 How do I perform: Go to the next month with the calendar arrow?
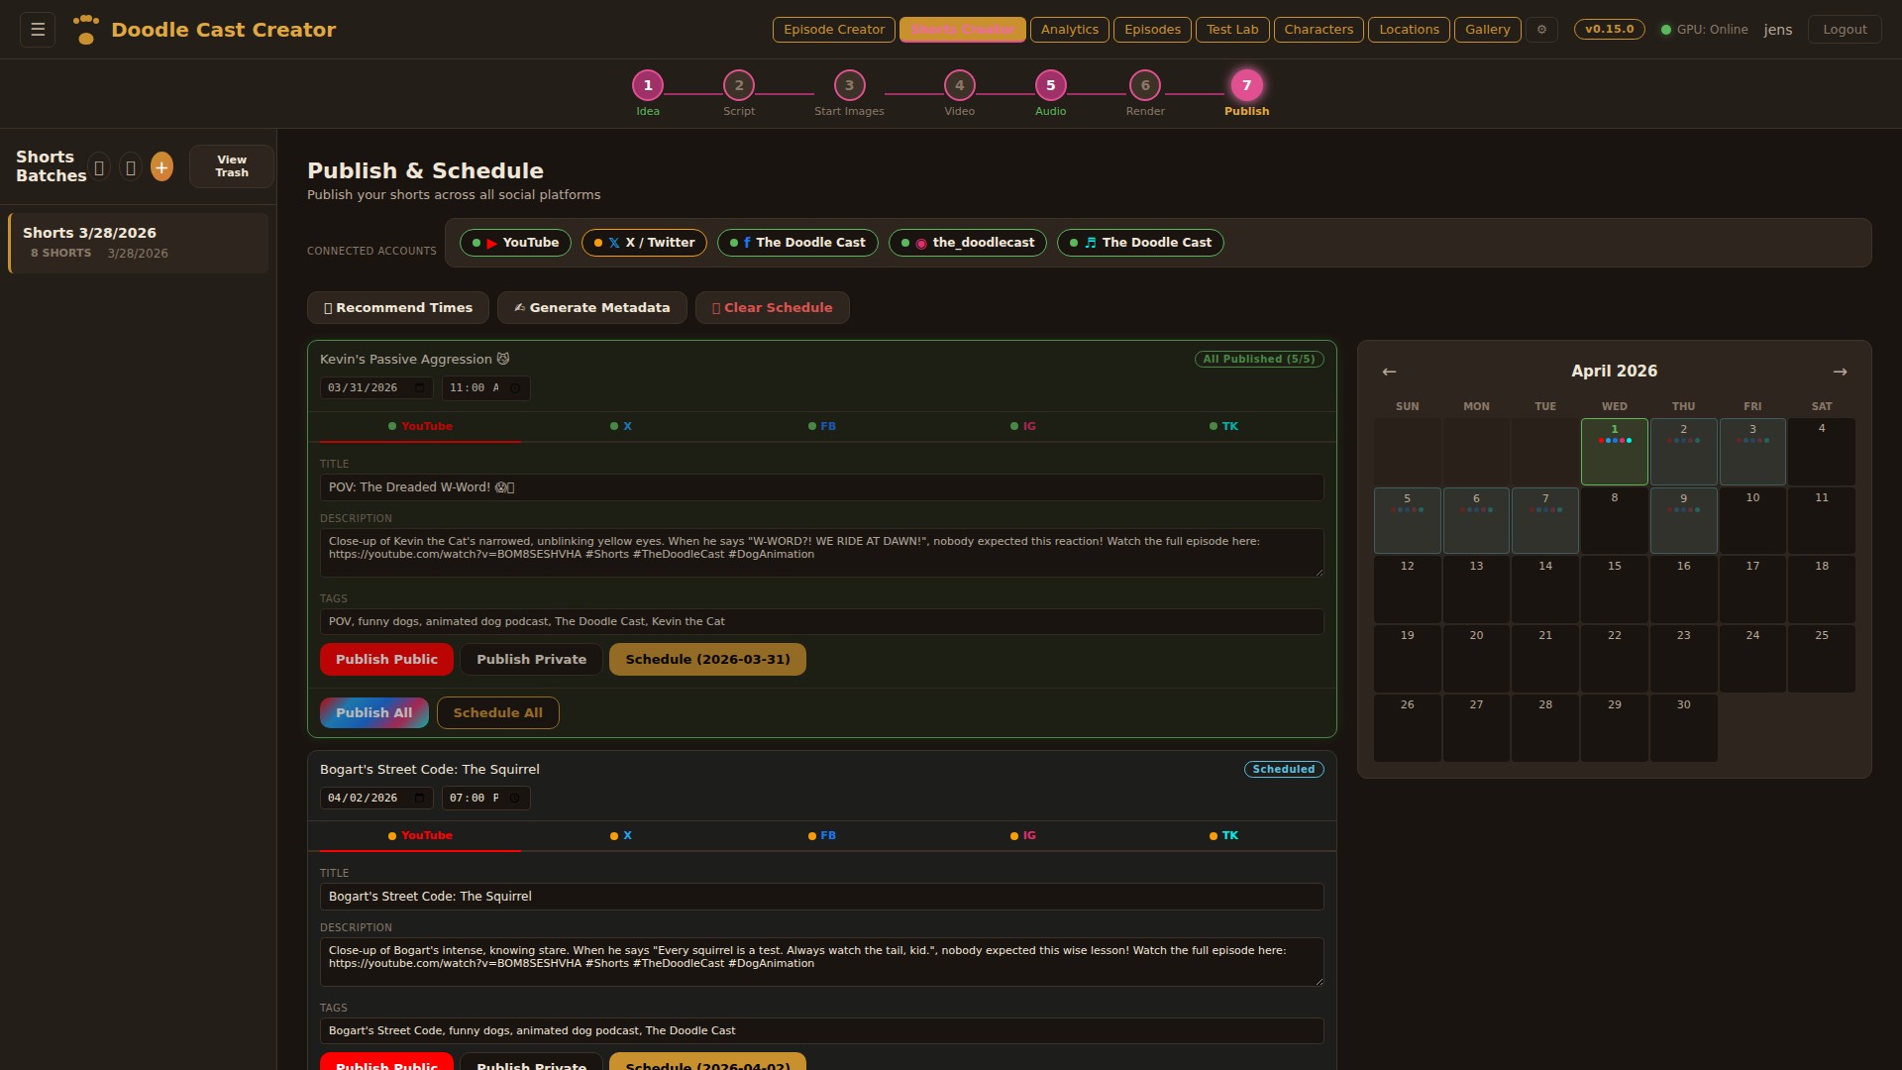[x=1840, y=371]
